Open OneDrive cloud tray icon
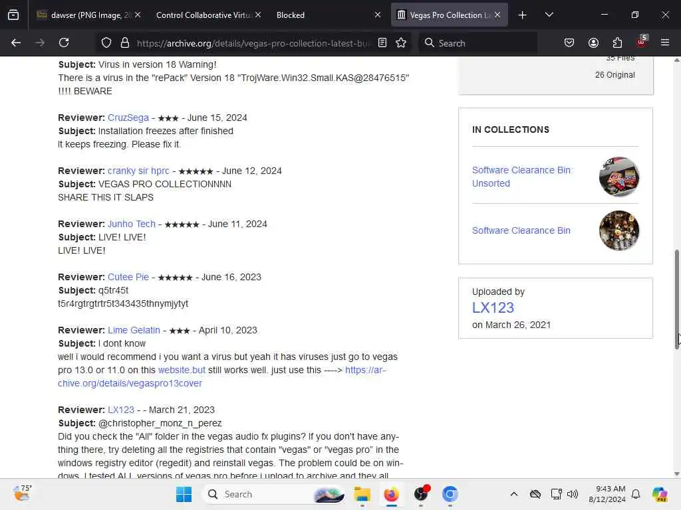This screenshot has width=681, height=510. tap(535, 494)
